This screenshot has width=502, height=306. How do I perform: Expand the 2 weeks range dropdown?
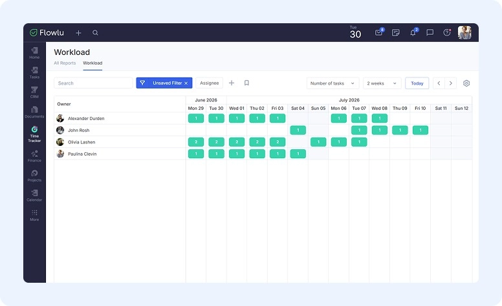[x=382, y=83]
